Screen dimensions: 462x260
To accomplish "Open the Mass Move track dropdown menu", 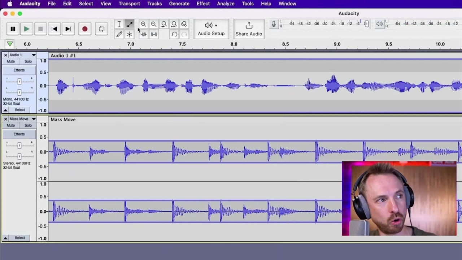I will point(33,119).
